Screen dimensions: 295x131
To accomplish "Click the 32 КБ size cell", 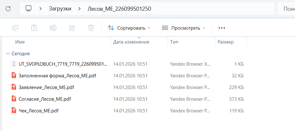I will (238, 75).
